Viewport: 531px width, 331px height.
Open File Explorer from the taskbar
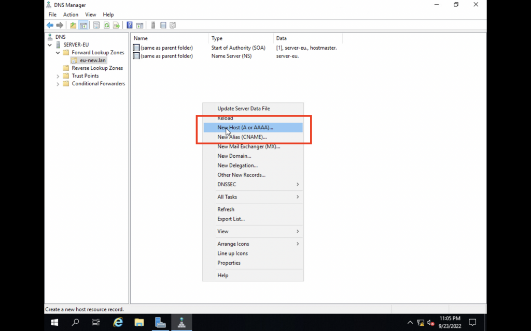click(x=139, y=323)
